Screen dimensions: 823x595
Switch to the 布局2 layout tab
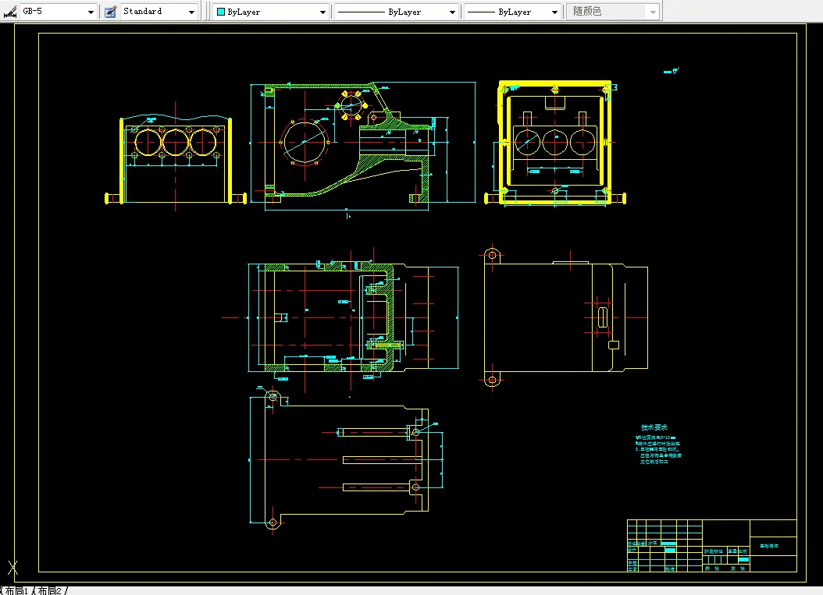click(50, 590)
